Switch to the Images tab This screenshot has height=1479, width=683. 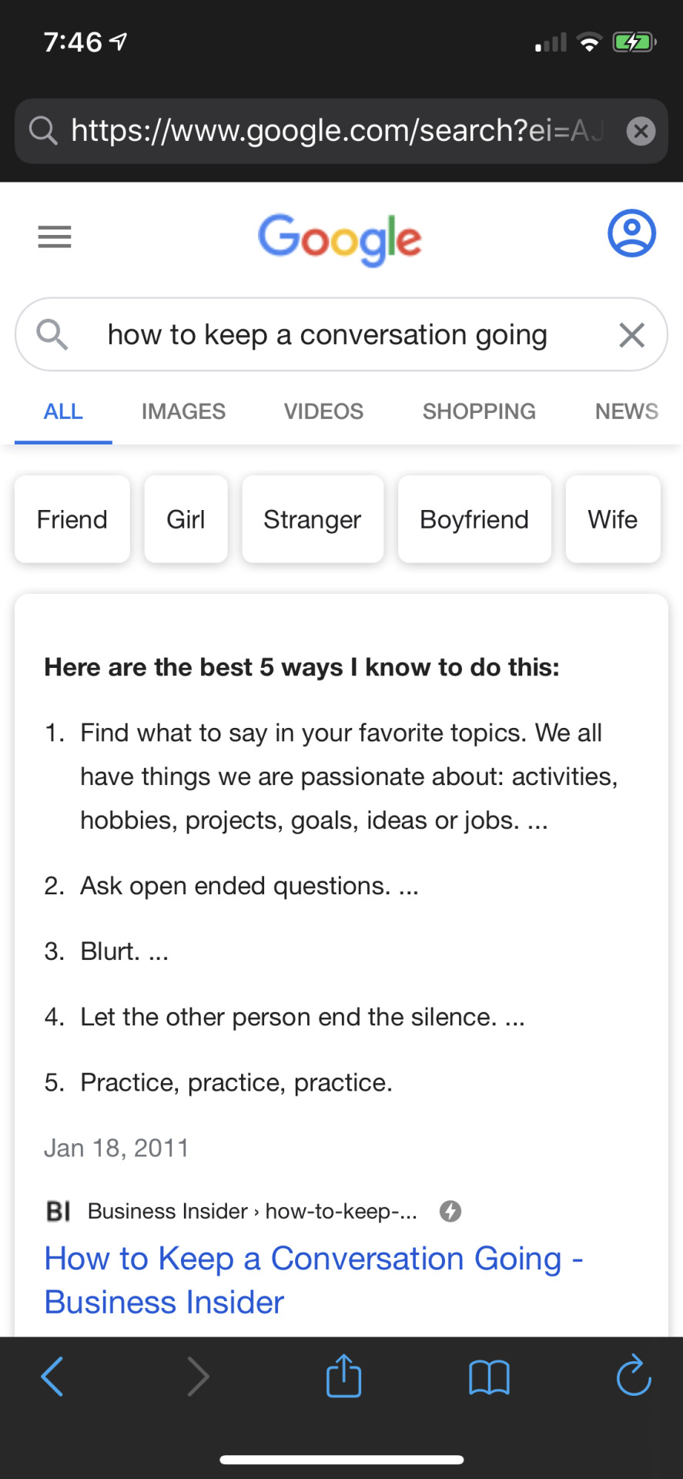click(183, 411)
